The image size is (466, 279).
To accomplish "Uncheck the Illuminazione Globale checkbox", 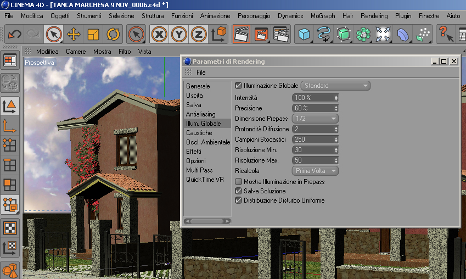I will pyautogui.click(x=238, y=86).
